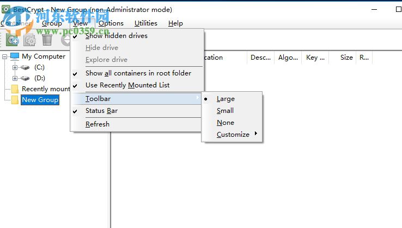
Task: Sort by the Key ... column header
Action: (315, 58)
